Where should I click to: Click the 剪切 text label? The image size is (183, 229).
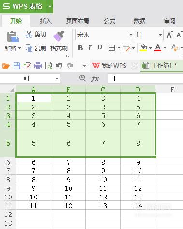41,34
